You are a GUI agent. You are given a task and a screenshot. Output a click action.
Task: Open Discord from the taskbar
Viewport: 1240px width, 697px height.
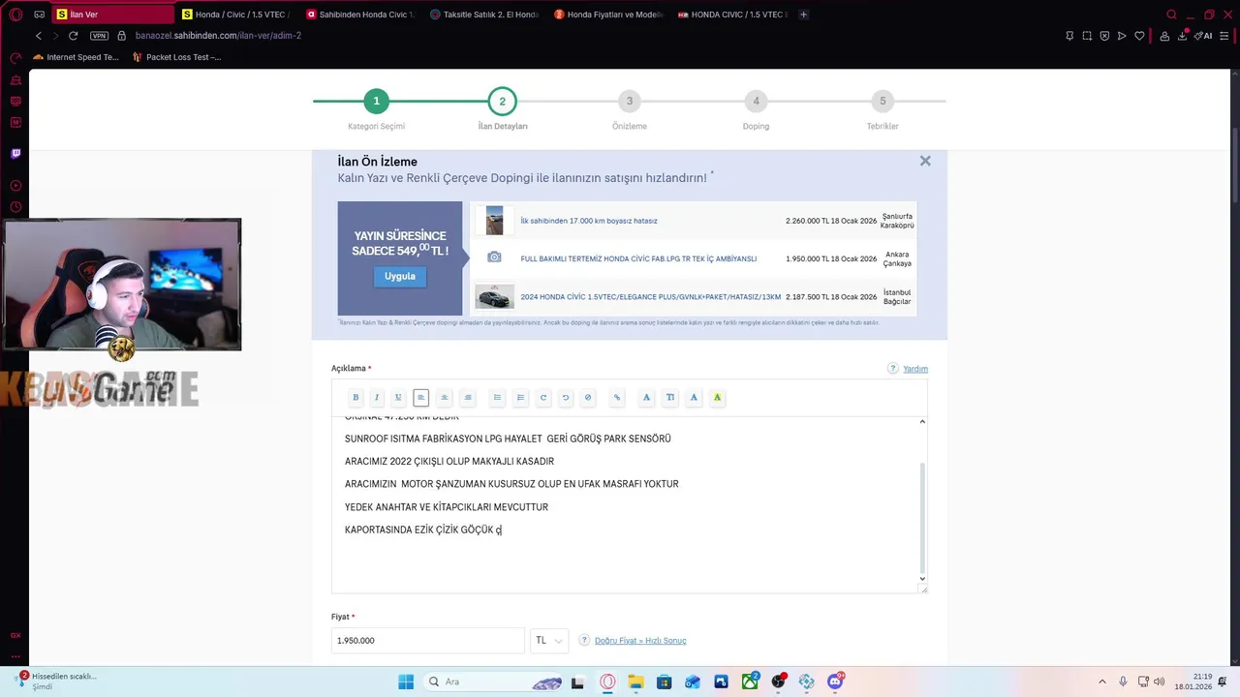tap(835, 682)
